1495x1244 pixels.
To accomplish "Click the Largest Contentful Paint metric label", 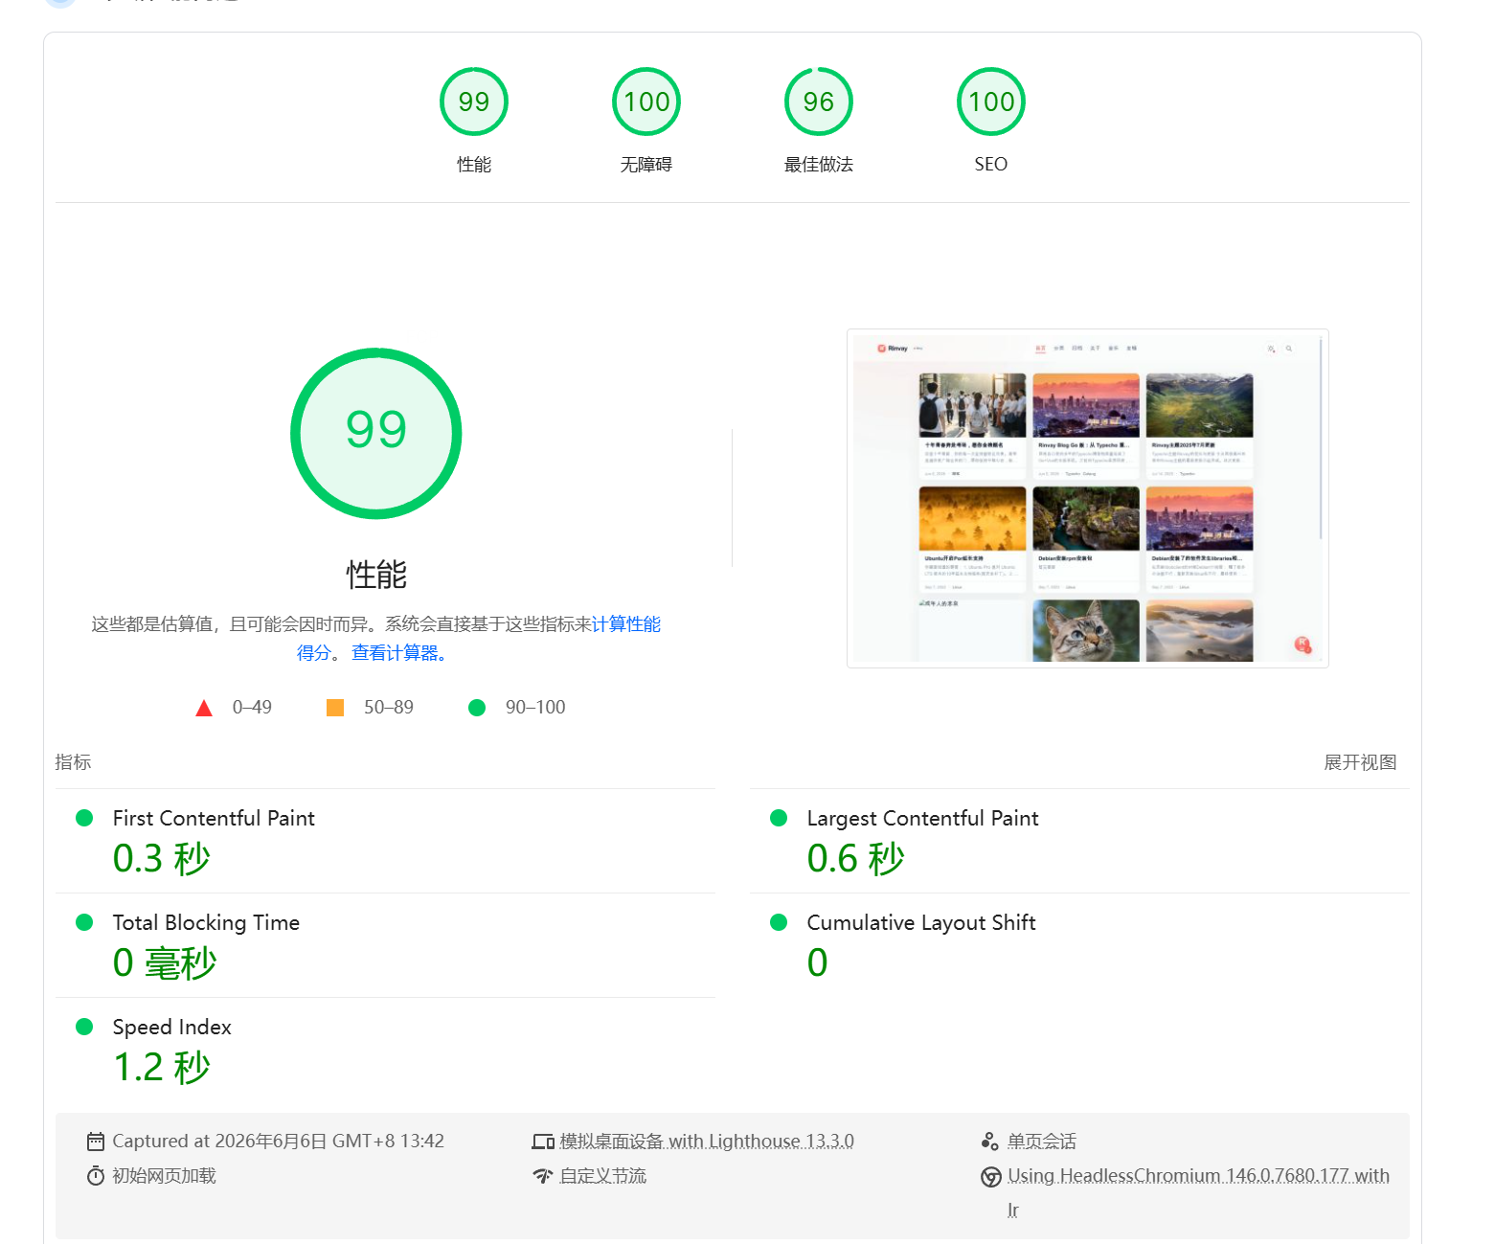I will tap(922, 818).
